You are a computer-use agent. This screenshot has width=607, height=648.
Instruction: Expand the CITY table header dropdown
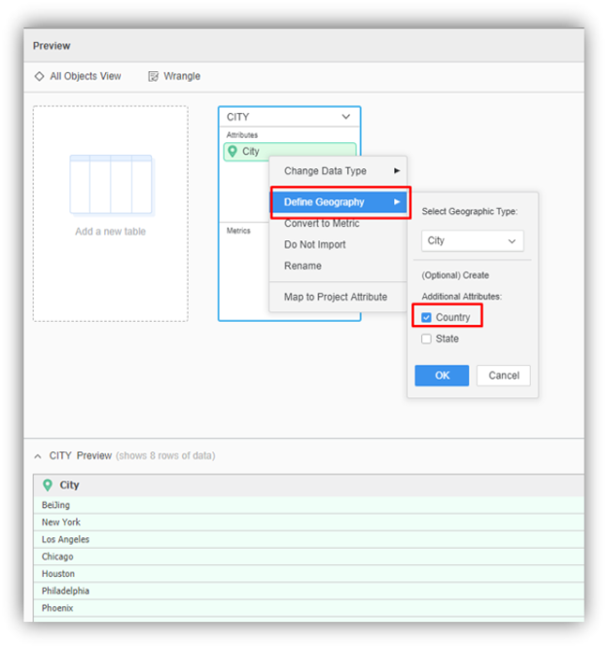pyautogui.click(x=346, y=117)
